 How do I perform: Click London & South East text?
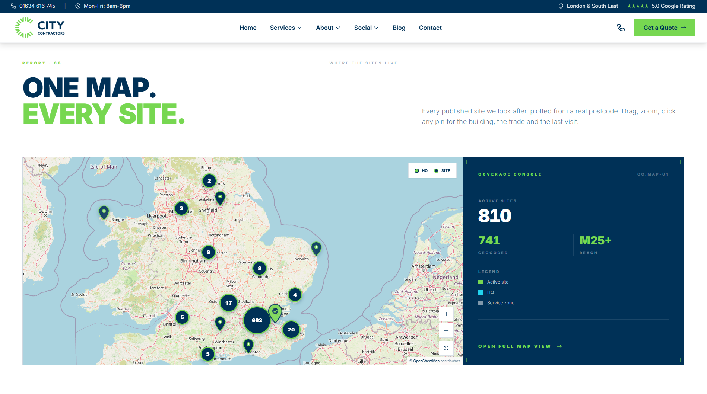click(x=592, y=6)
